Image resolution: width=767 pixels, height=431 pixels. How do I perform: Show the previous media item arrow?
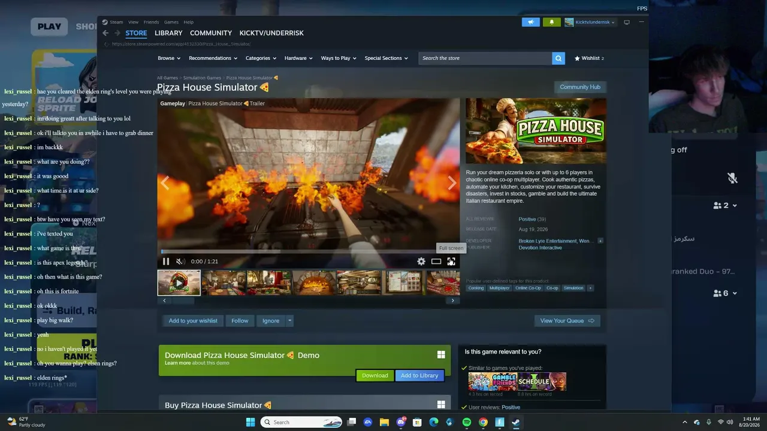[165, 183]
